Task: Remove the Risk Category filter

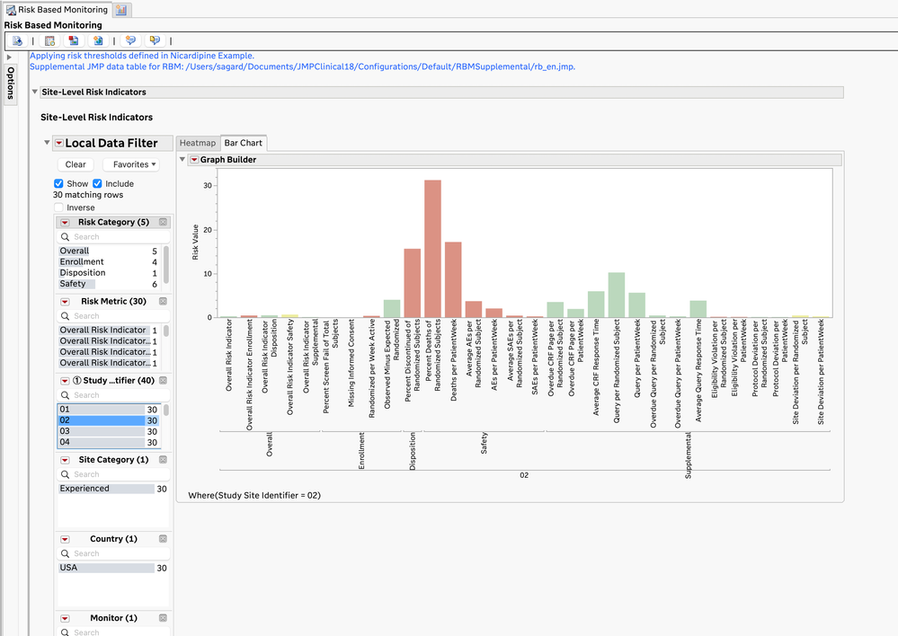Action: point(164,222)
